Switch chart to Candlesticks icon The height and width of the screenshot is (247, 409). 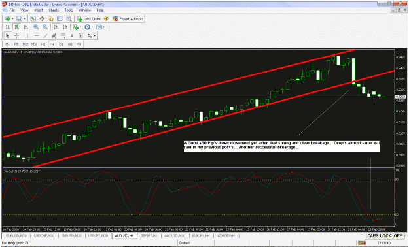click(x=17, y=27)
